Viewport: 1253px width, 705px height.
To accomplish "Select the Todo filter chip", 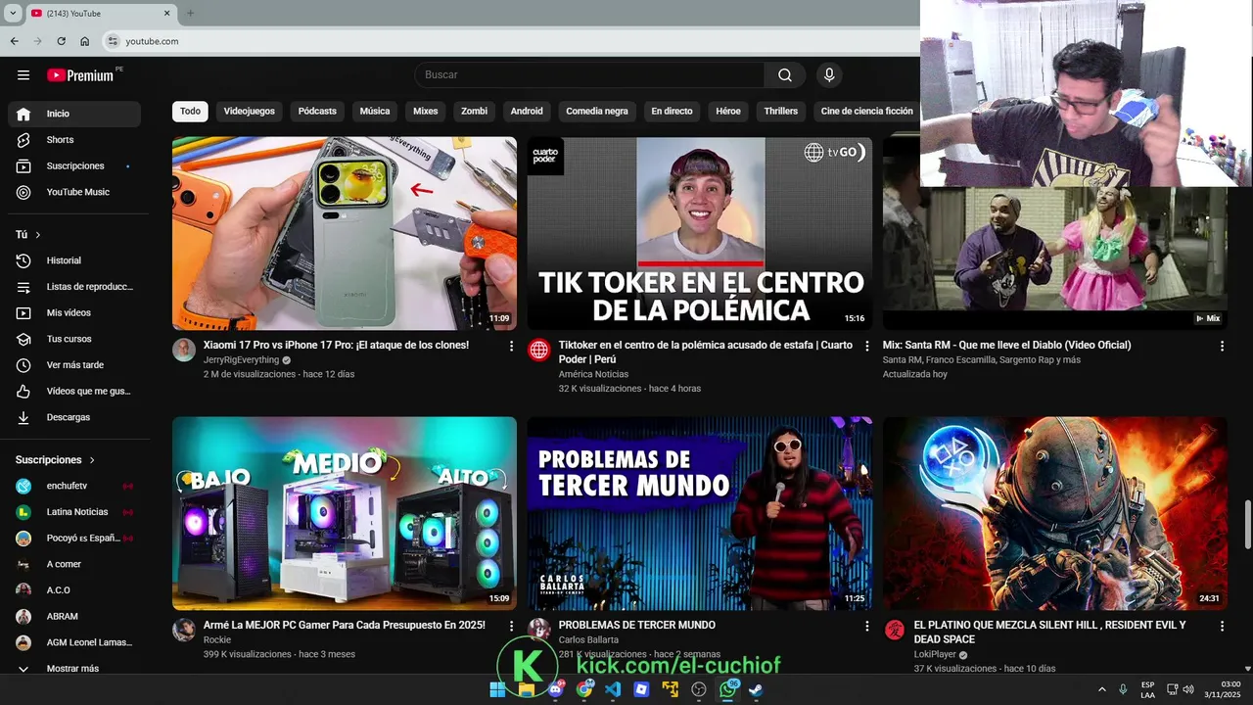I will pos(190,112).
